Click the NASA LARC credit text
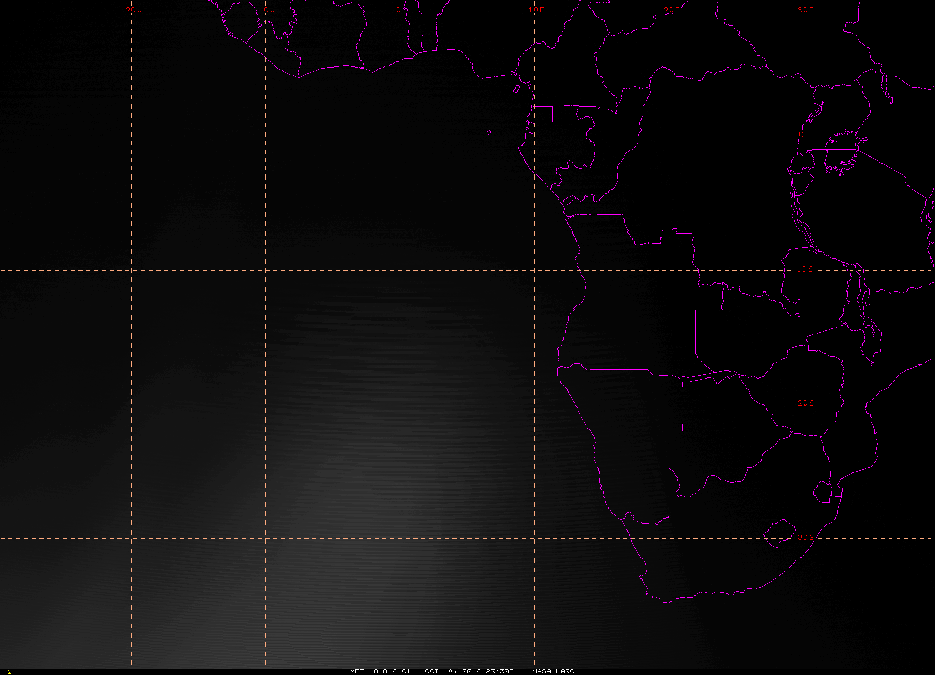The width and height of the screenshot is (935, 675). 553,671
